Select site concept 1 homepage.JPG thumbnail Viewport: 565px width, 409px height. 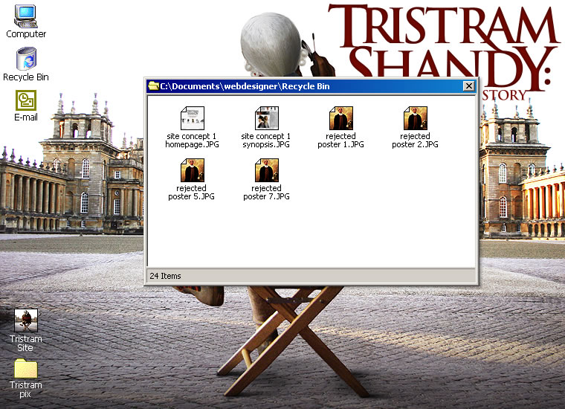click(x=192, y=118)
